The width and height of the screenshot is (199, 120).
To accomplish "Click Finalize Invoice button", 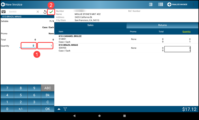I will click(177, 4).
